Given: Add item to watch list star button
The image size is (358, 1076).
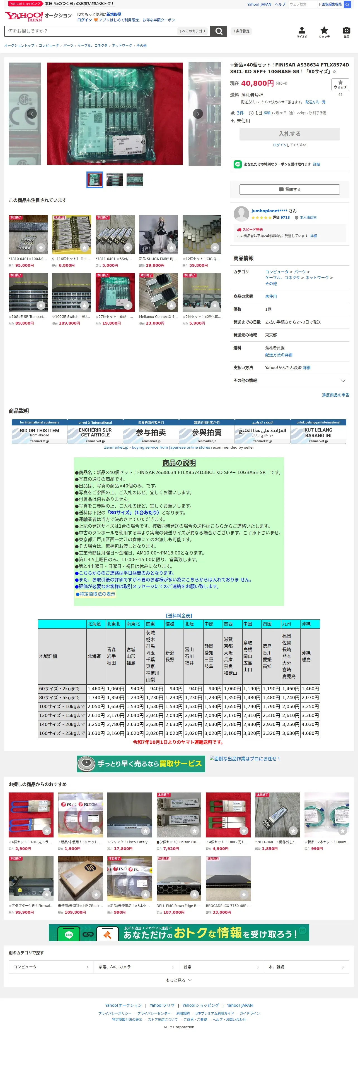Looking at the screenshot, I should (340, 84).
